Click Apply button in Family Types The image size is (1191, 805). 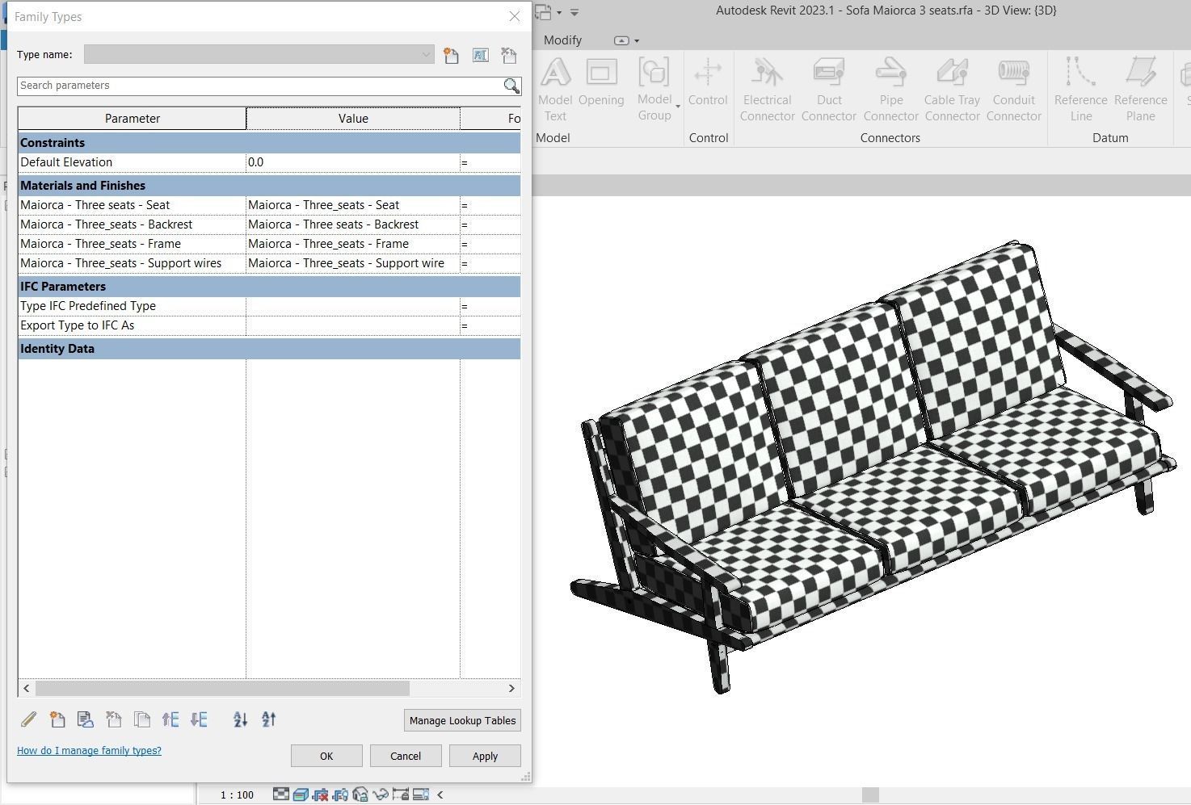click(x=485, y=756)
